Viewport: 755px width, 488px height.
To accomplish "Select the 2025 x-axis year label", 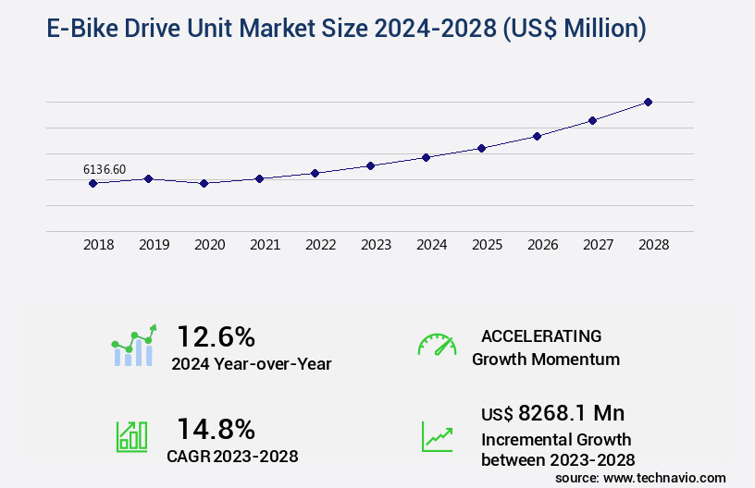I will pos(487,245).
